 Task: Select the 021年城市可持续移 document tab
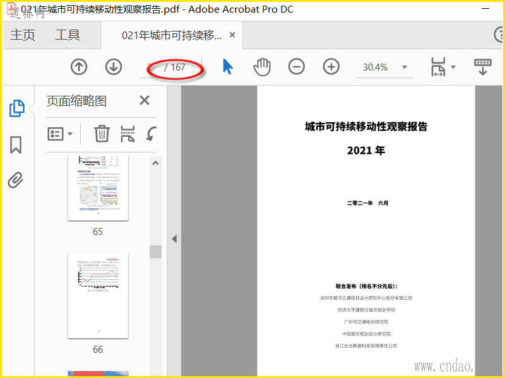coord(171,35)
